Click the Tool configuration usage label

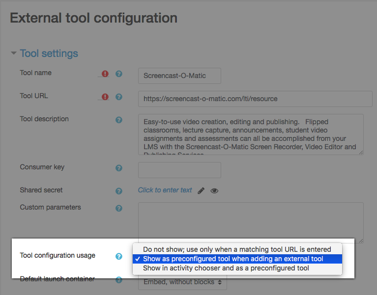(58, 255)
